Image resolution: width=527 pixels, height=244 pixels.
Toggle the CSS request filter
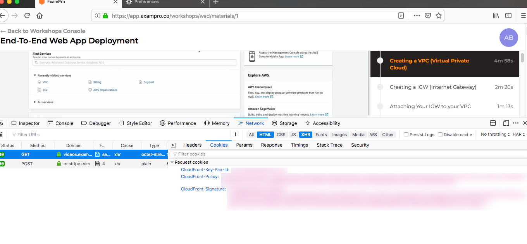click(x=281, y=135)
